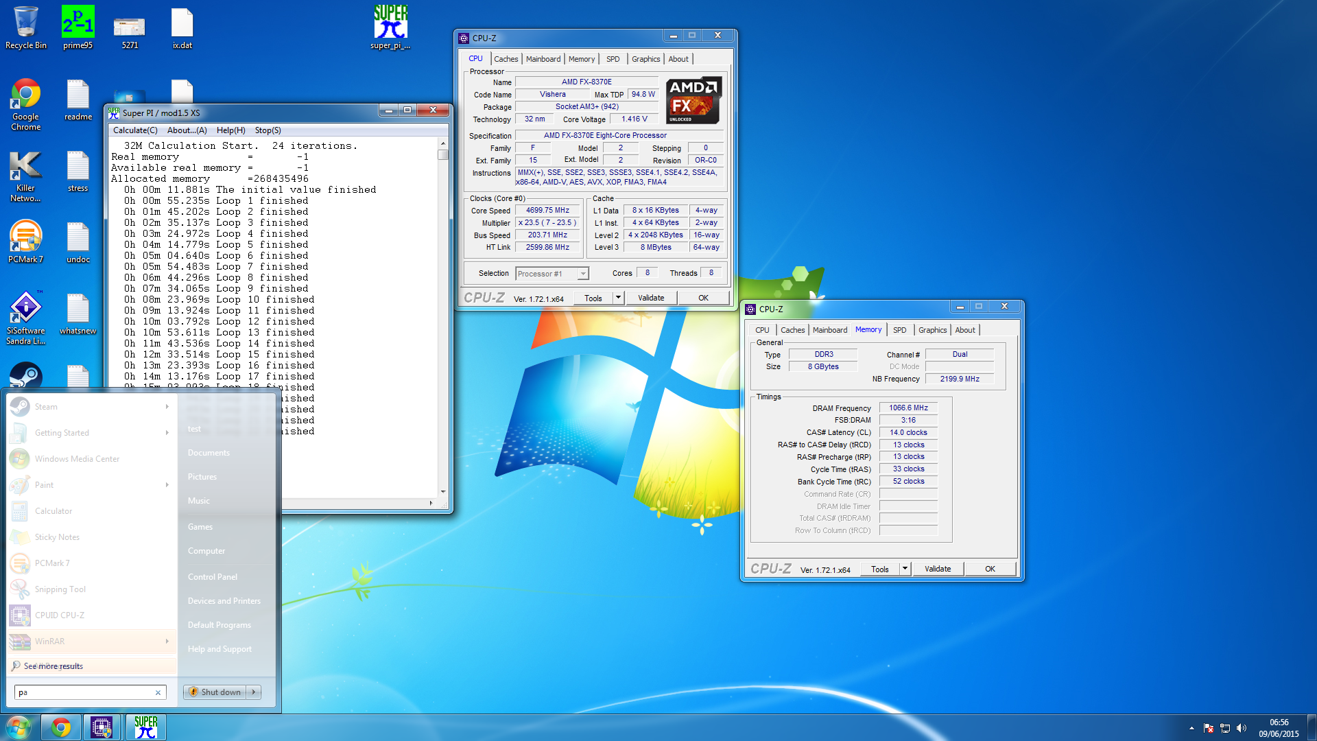
Task: Open the prime95 desktop icon
Action: 78,27
